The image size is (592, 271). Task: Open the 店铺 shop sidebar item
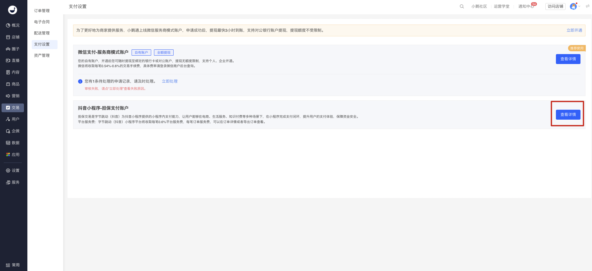tap(13, 37)
